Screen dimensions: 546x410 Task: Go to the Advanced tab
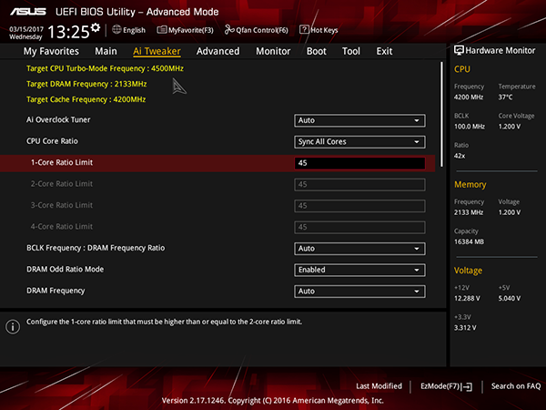point(218,51)
